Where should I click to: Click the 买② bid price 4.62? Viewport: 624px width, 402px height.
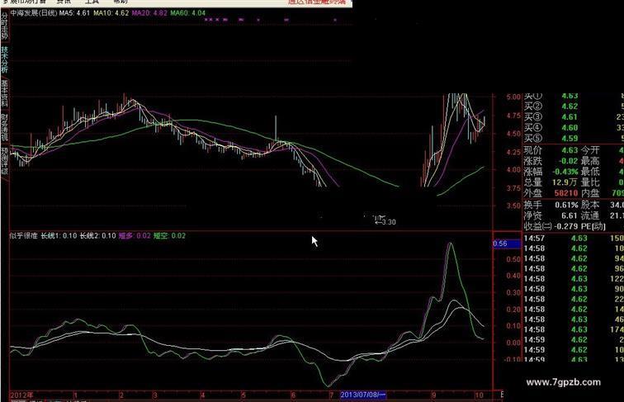570,106
